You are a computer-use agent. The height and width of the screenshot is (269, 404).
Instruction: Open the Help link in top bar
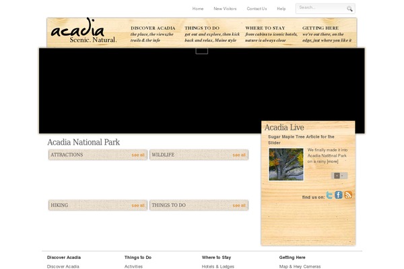[281, 9]
